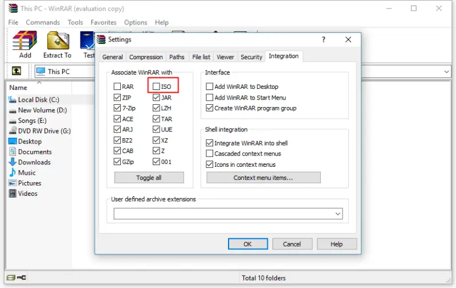Open the Security tab

point(251,57)
